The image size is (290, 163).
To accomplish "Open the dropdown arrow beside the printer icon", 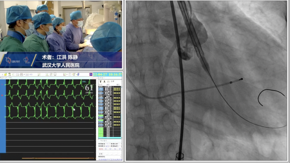I will pos(24,74).
